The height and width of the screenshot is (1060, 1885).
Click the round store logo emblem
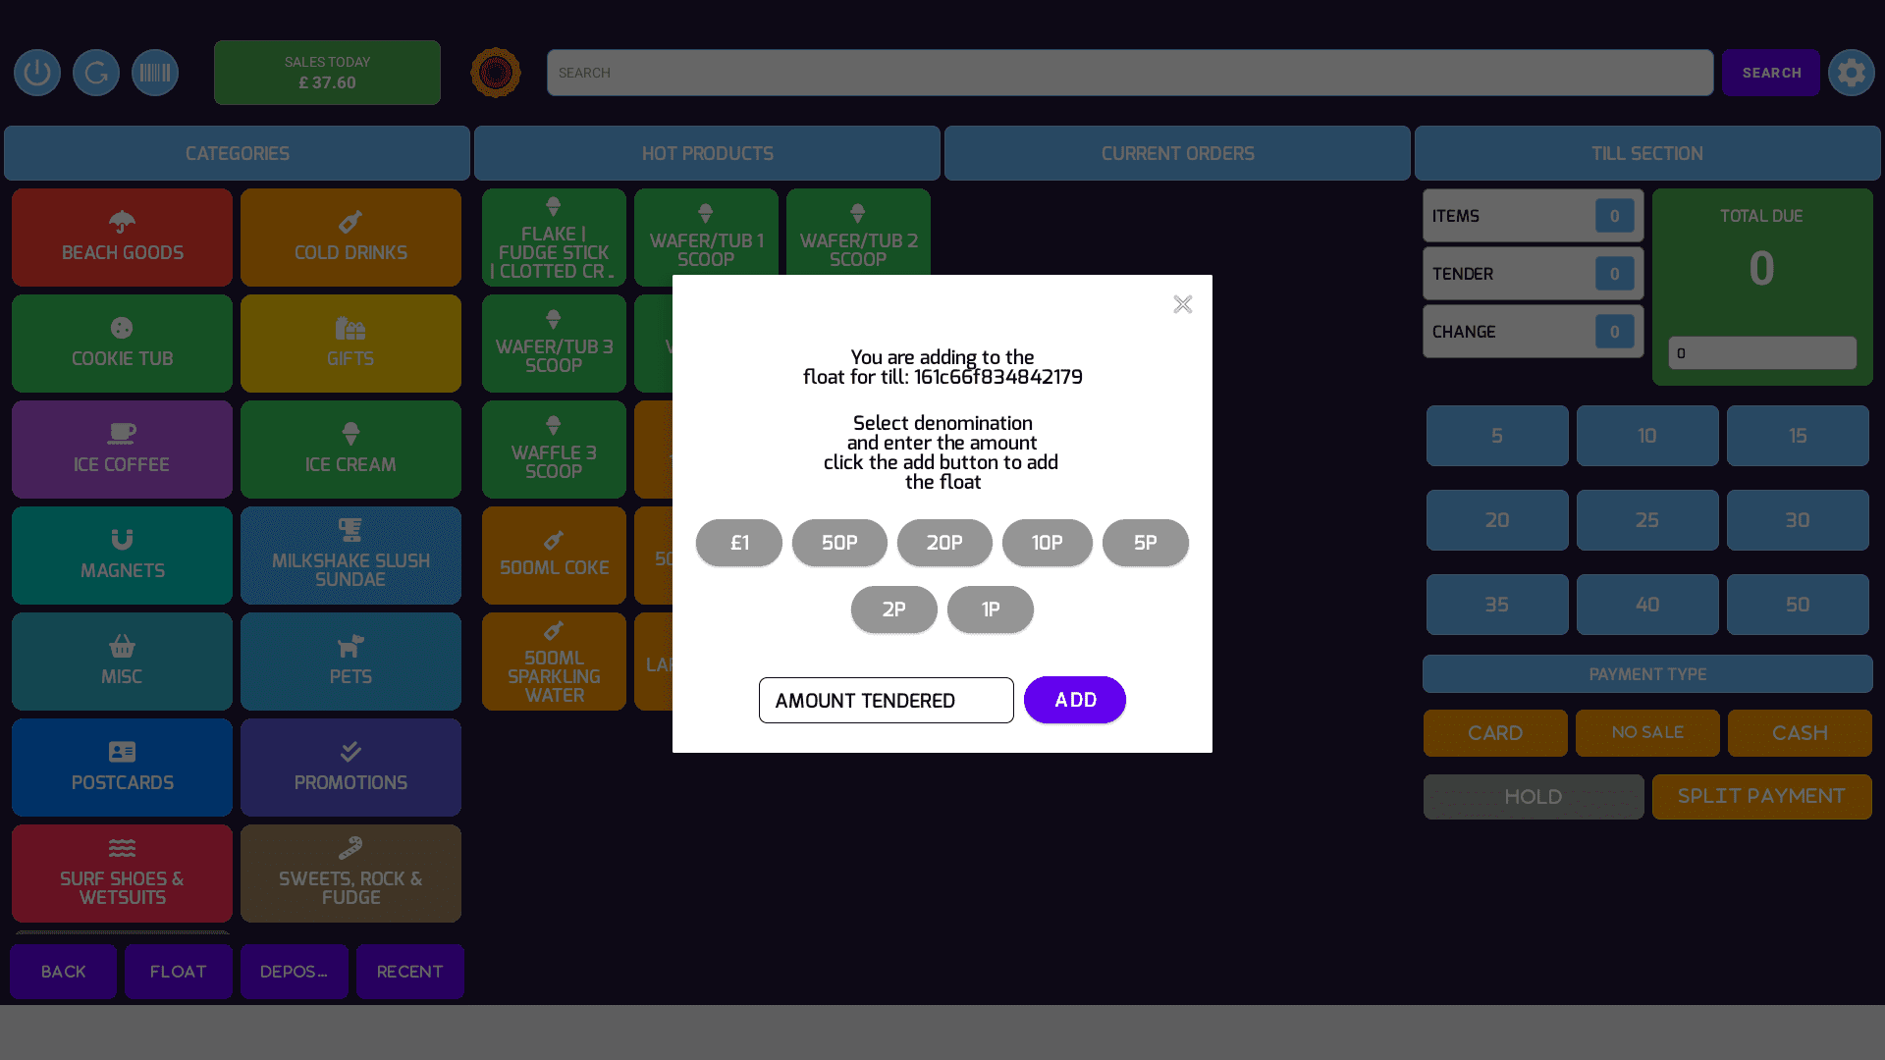pos(496,73)
